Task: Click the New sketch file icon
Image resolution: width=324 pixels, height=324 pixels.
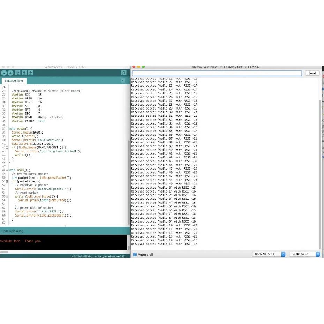Action: coord(18,73)
